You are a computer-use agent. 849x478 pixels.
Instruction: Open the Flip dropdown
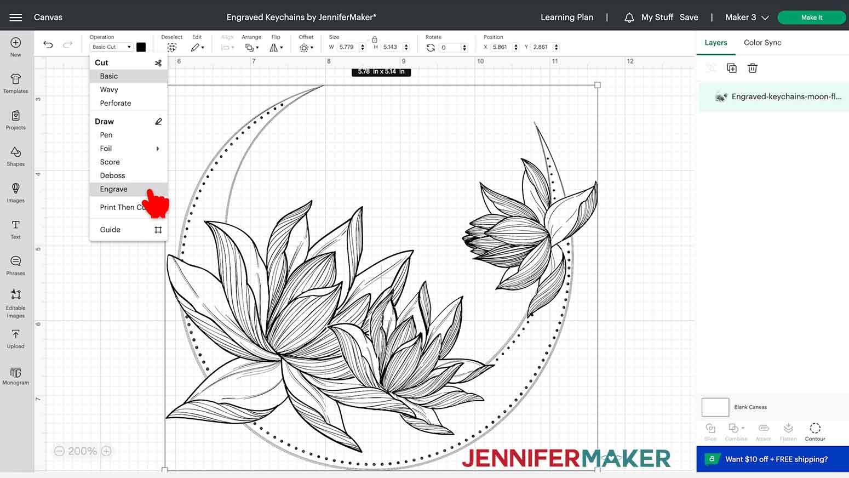pos(277,48)
